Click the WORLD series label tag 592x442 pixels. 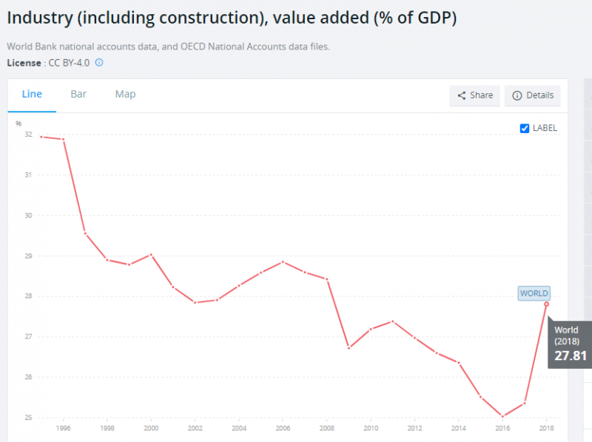[x=534, y=293]
